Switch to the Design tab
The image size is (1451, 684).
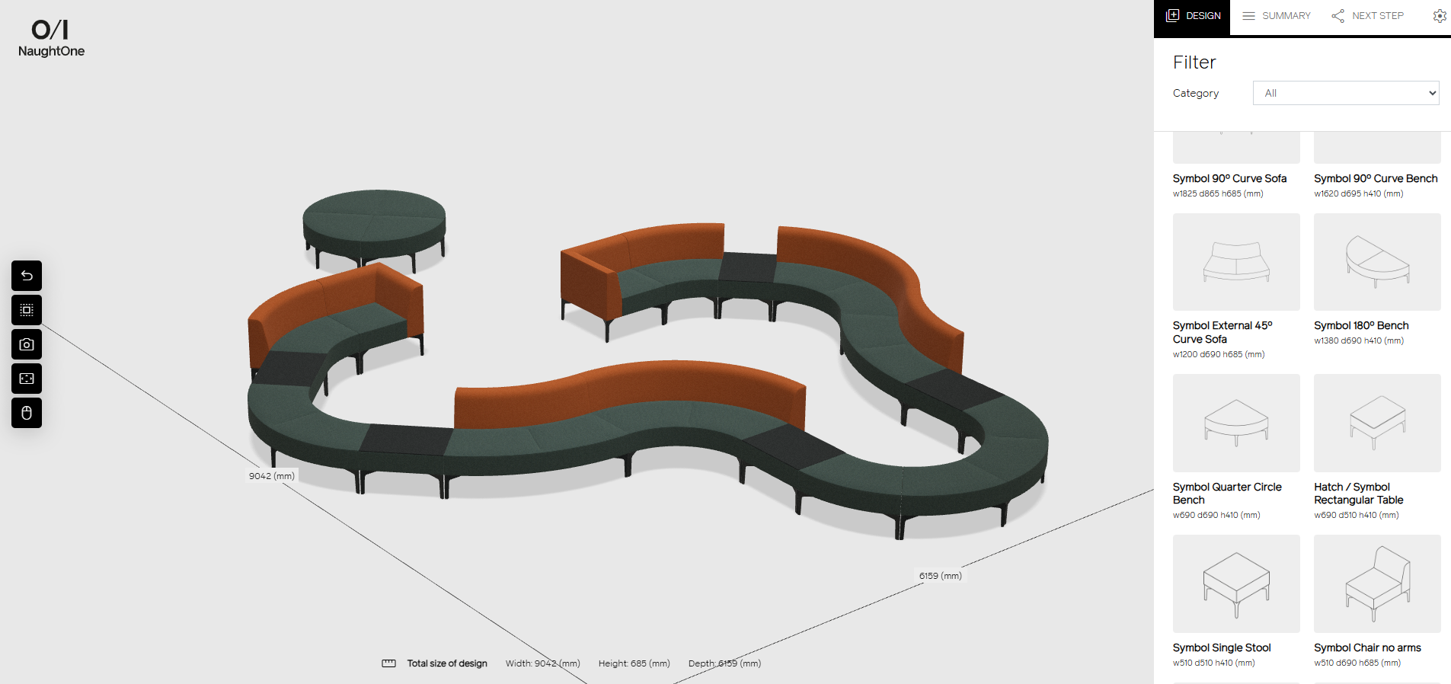coord(1193,16)
